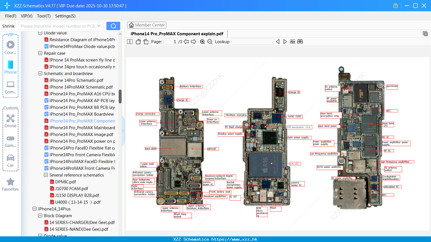Select the Course category icon

10,47
